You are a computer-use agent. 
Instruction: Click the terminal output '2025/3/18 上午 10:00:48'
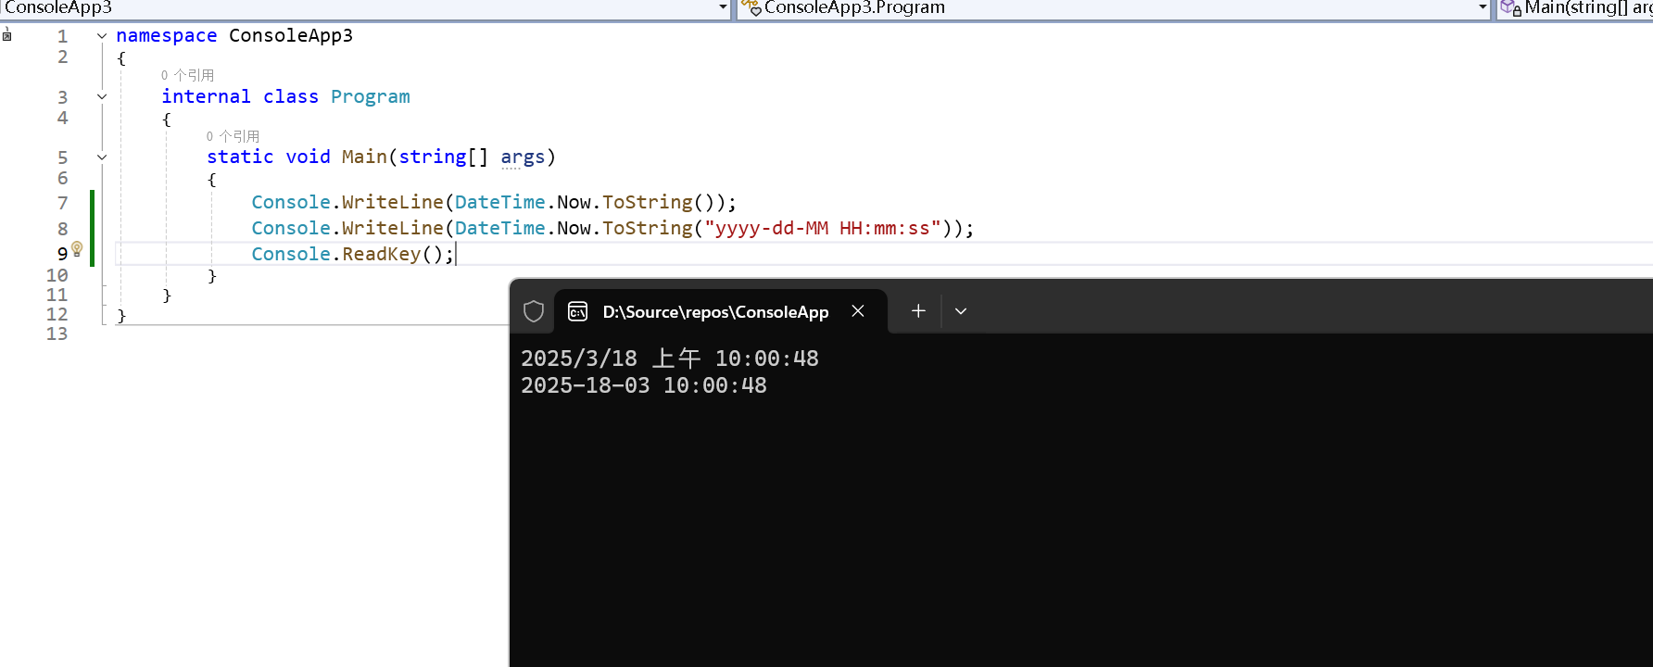pos(670,359)
